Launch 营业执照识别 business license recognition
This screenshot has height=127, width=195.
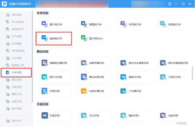point(93,77)
